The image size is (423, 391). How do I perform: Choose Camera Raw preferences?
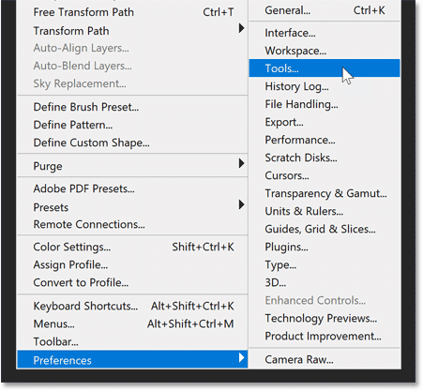325,359
